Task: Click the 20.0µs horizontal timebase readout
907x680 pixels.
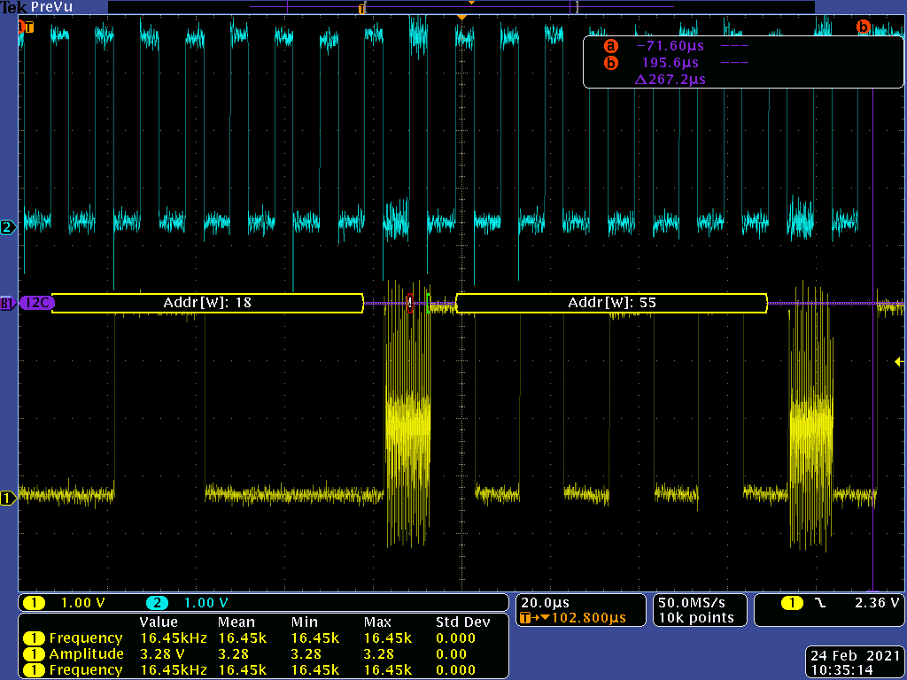Action: (545, 601)
